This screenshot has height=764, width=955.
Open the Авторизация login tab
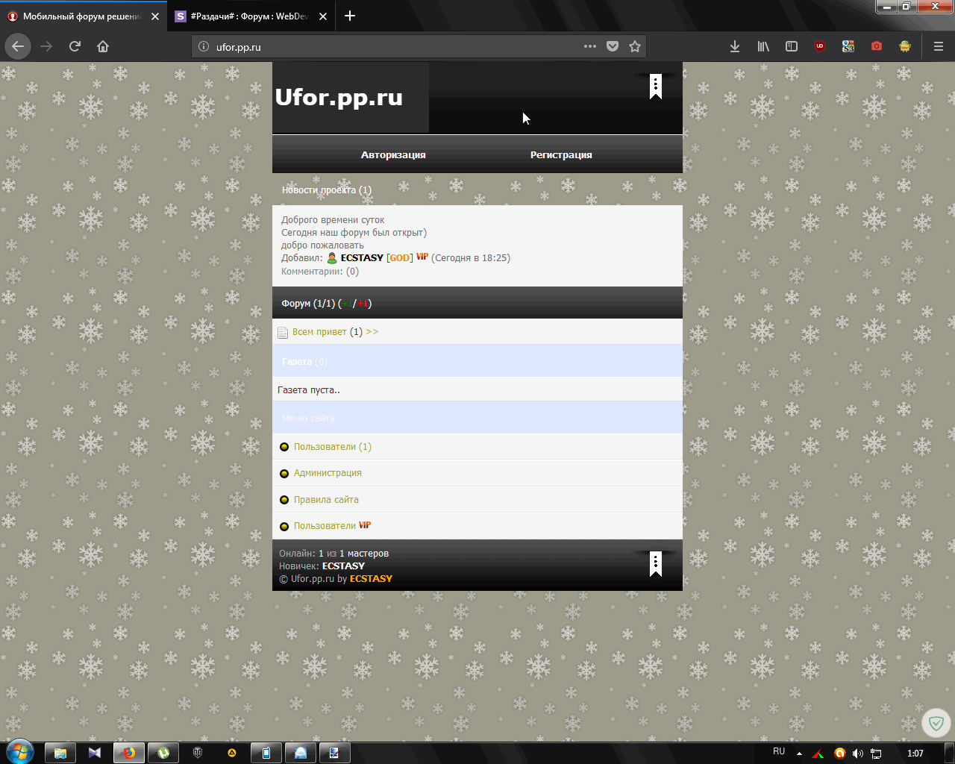click(393, 155)
